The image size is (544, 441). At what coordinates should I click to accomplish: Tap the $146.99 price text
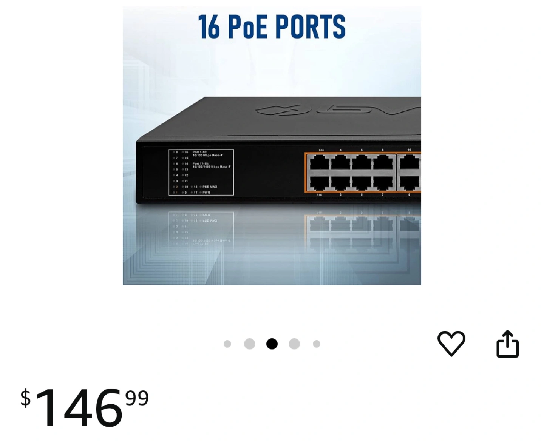[85, 407]
